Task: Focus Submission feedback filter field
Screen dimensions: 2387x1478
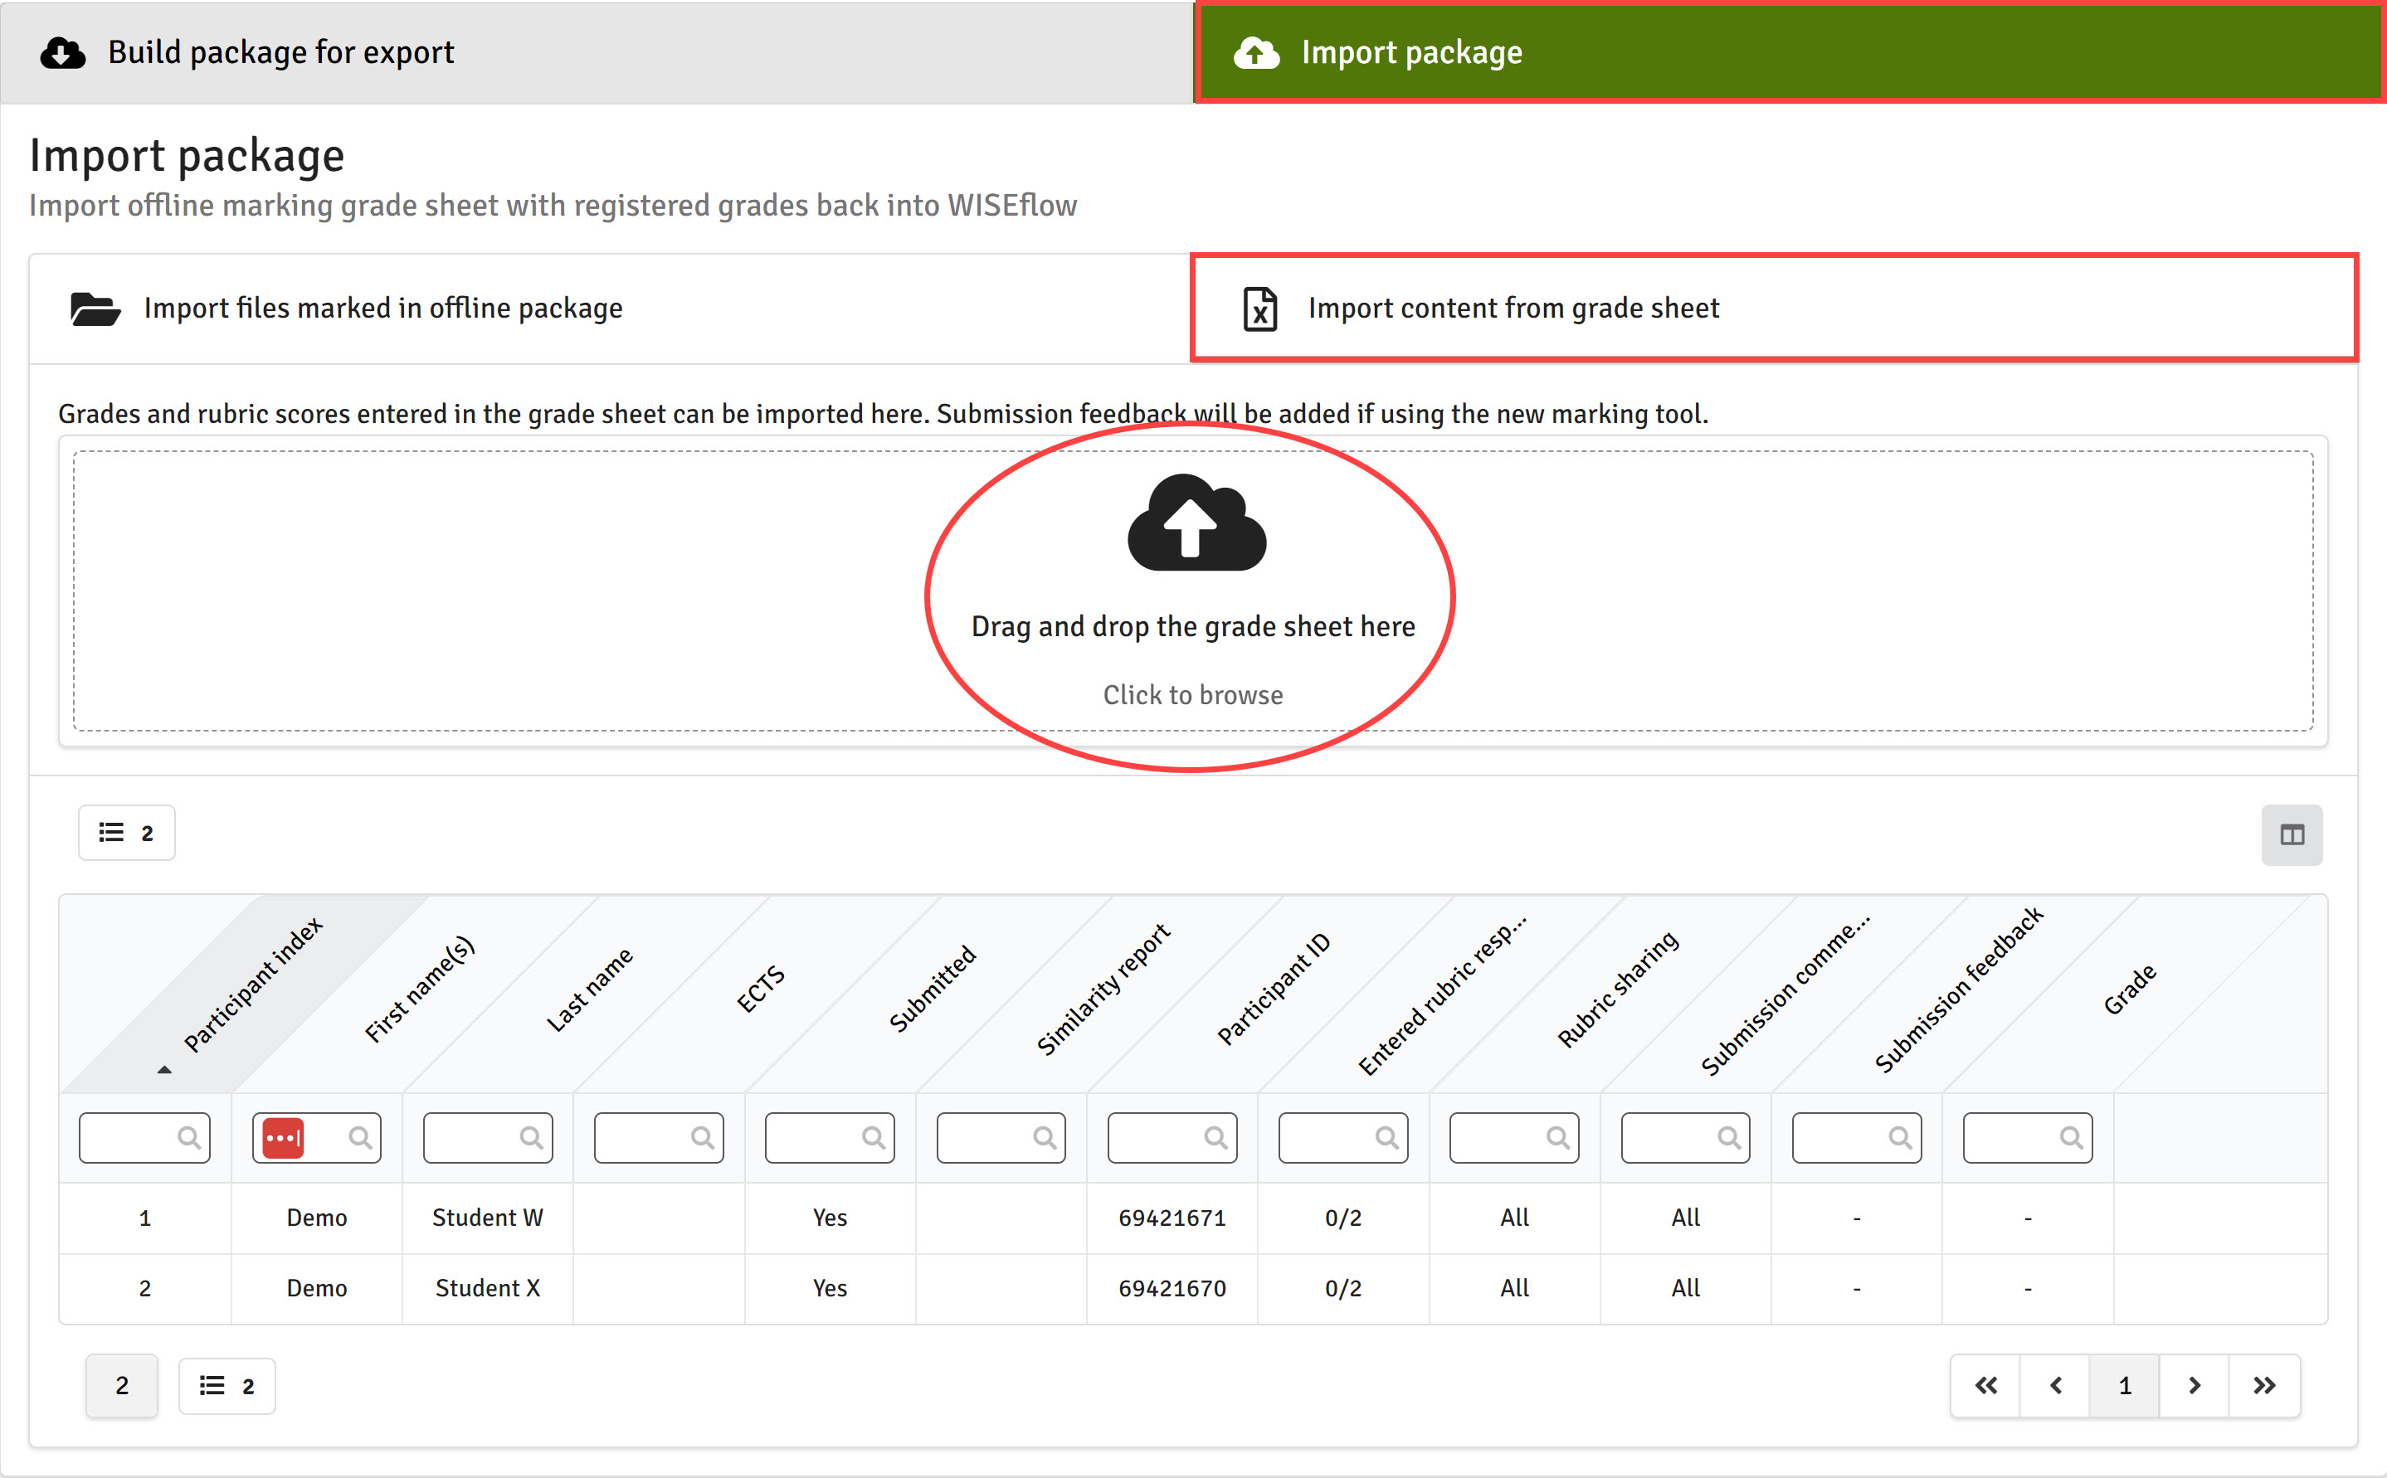Action: pyautogui.click(x=1857, y=1138)
